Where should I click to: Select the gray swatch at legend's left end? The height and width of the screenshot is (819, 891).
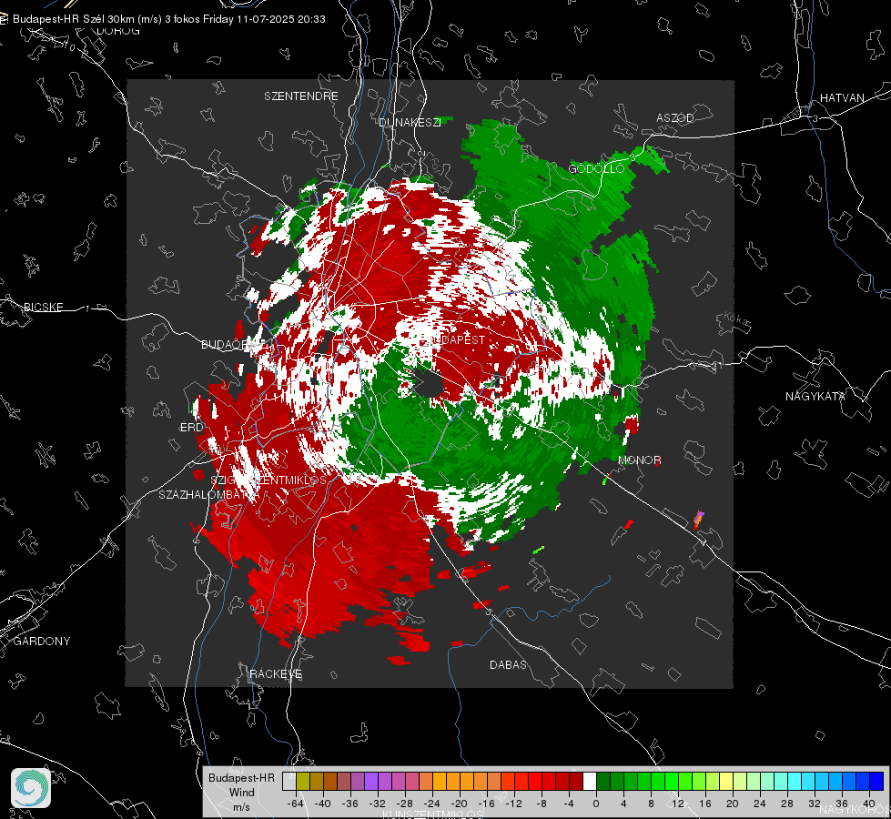[x=289, y=781]
